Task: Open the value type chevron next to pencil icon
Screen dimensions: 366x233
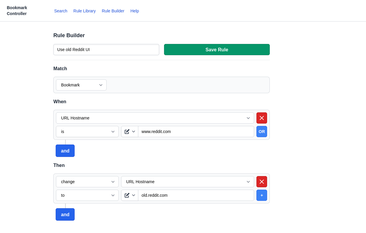Action: click(134, 132)
